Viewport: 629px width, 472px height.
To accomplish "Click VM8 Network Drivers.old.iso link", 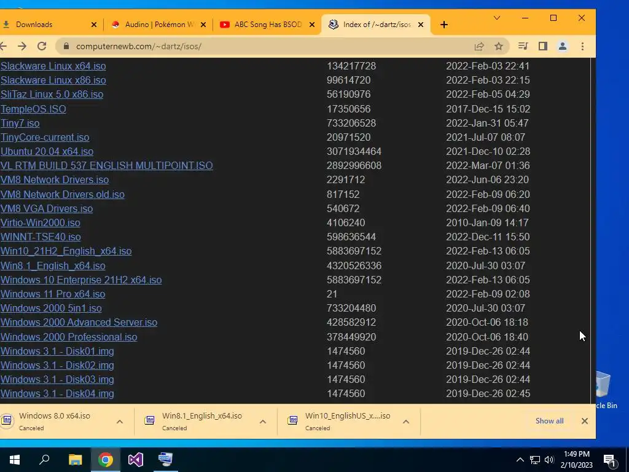I will click(63, 194).
